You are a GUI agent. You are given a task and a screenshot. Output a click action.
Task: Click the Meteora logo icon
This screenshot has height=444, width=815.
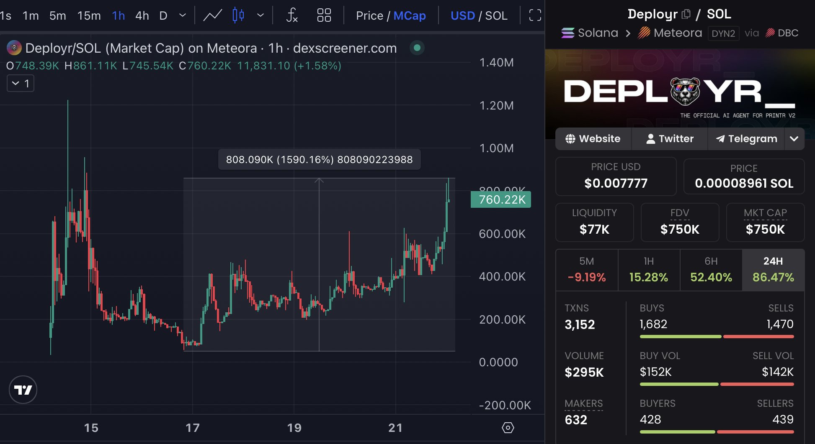(644, 33)
